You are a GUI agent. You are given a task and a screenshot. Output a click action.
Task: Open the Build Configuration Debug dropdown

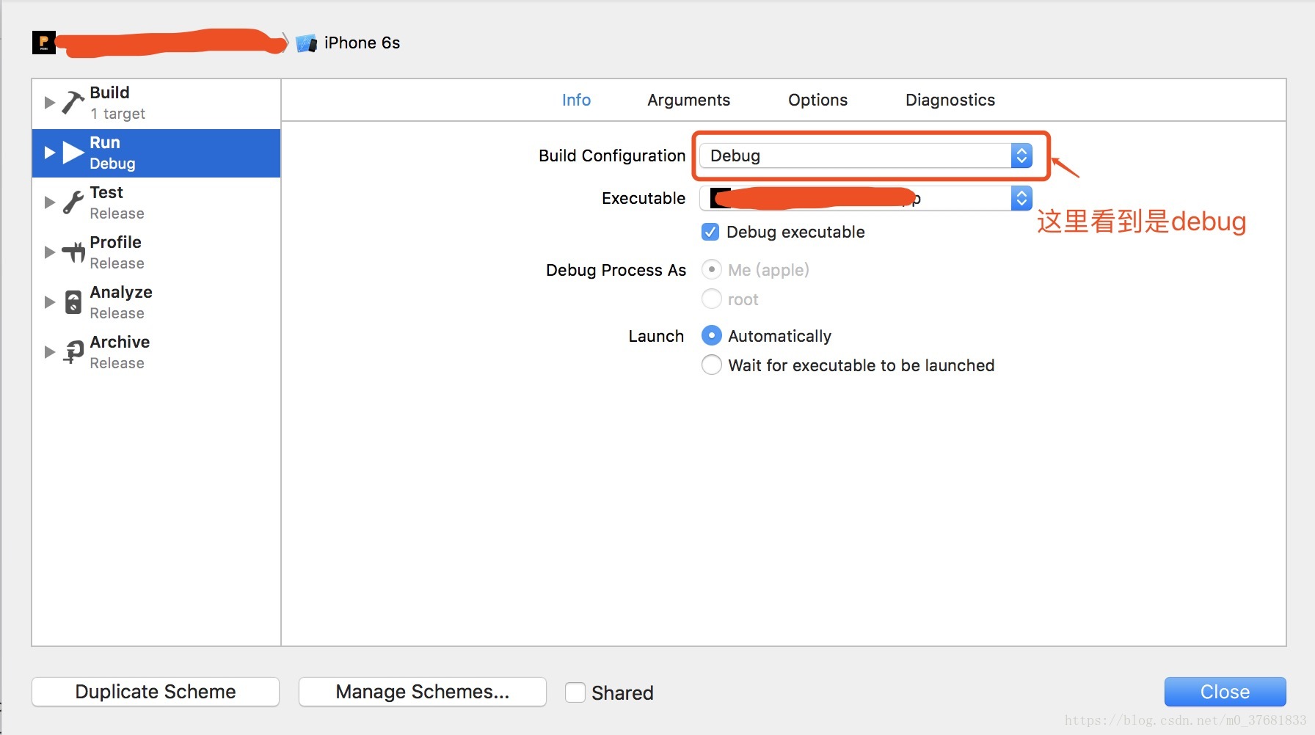(x=866, y=156)
